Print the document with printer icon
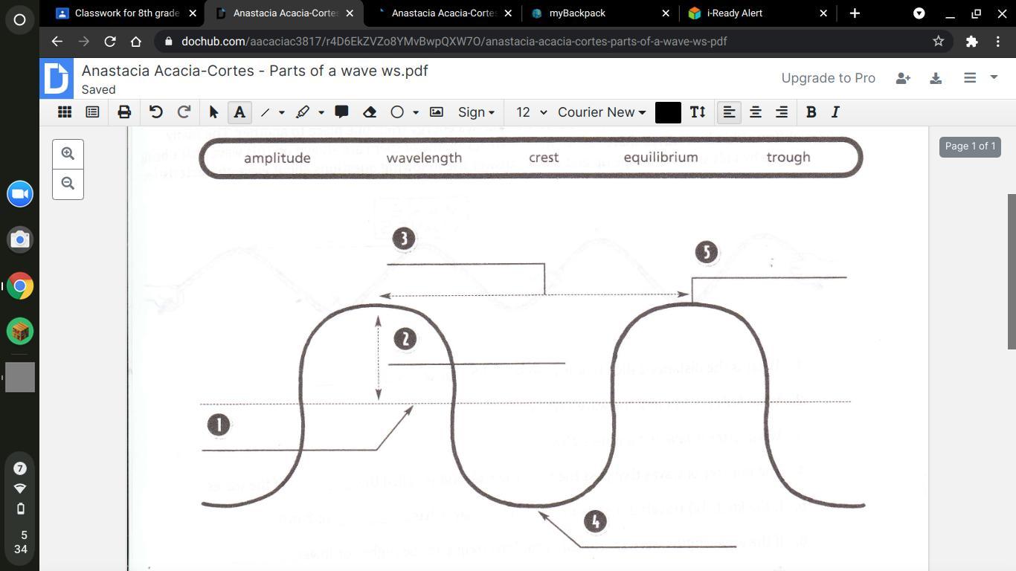Image resolution: width=1016 pixels, height=571 pixels. coord(124,112)
